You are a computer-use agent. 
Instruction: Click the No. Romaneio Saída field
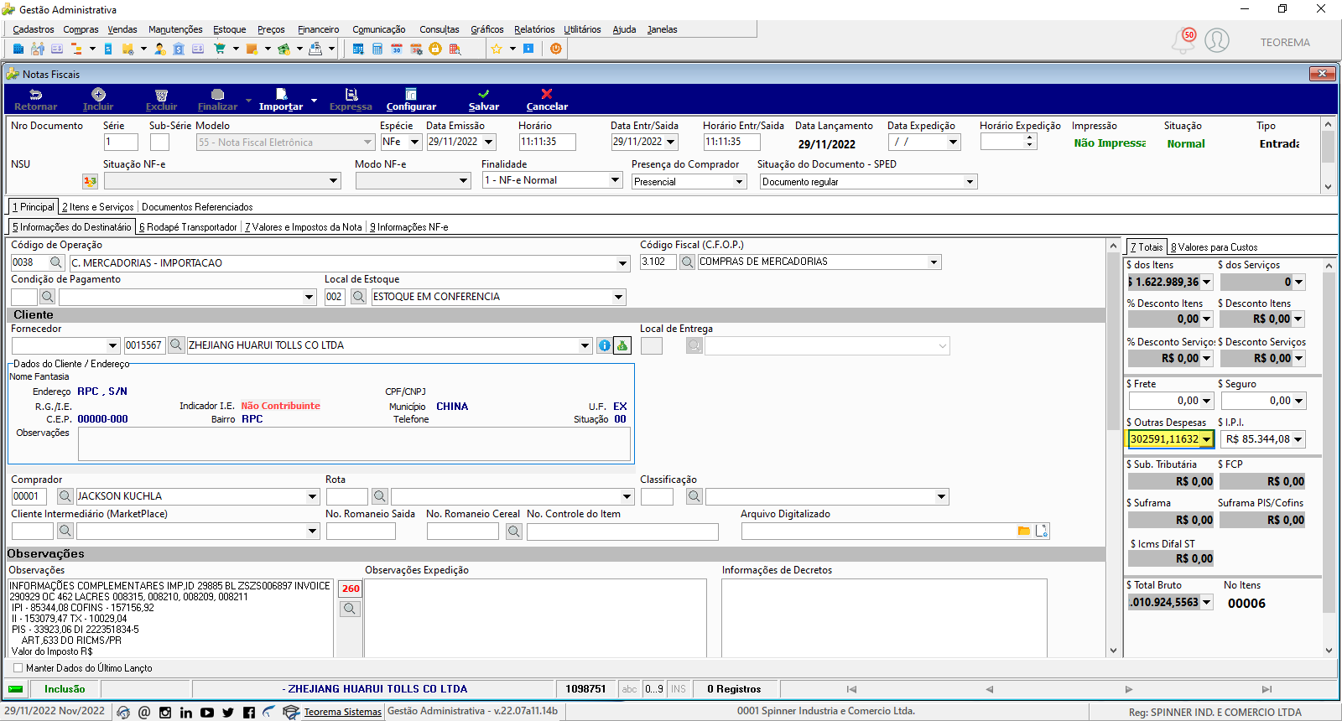[361, 531]
